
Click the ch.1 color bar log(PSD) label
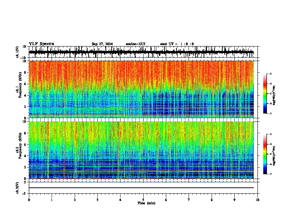pos(274,96)
